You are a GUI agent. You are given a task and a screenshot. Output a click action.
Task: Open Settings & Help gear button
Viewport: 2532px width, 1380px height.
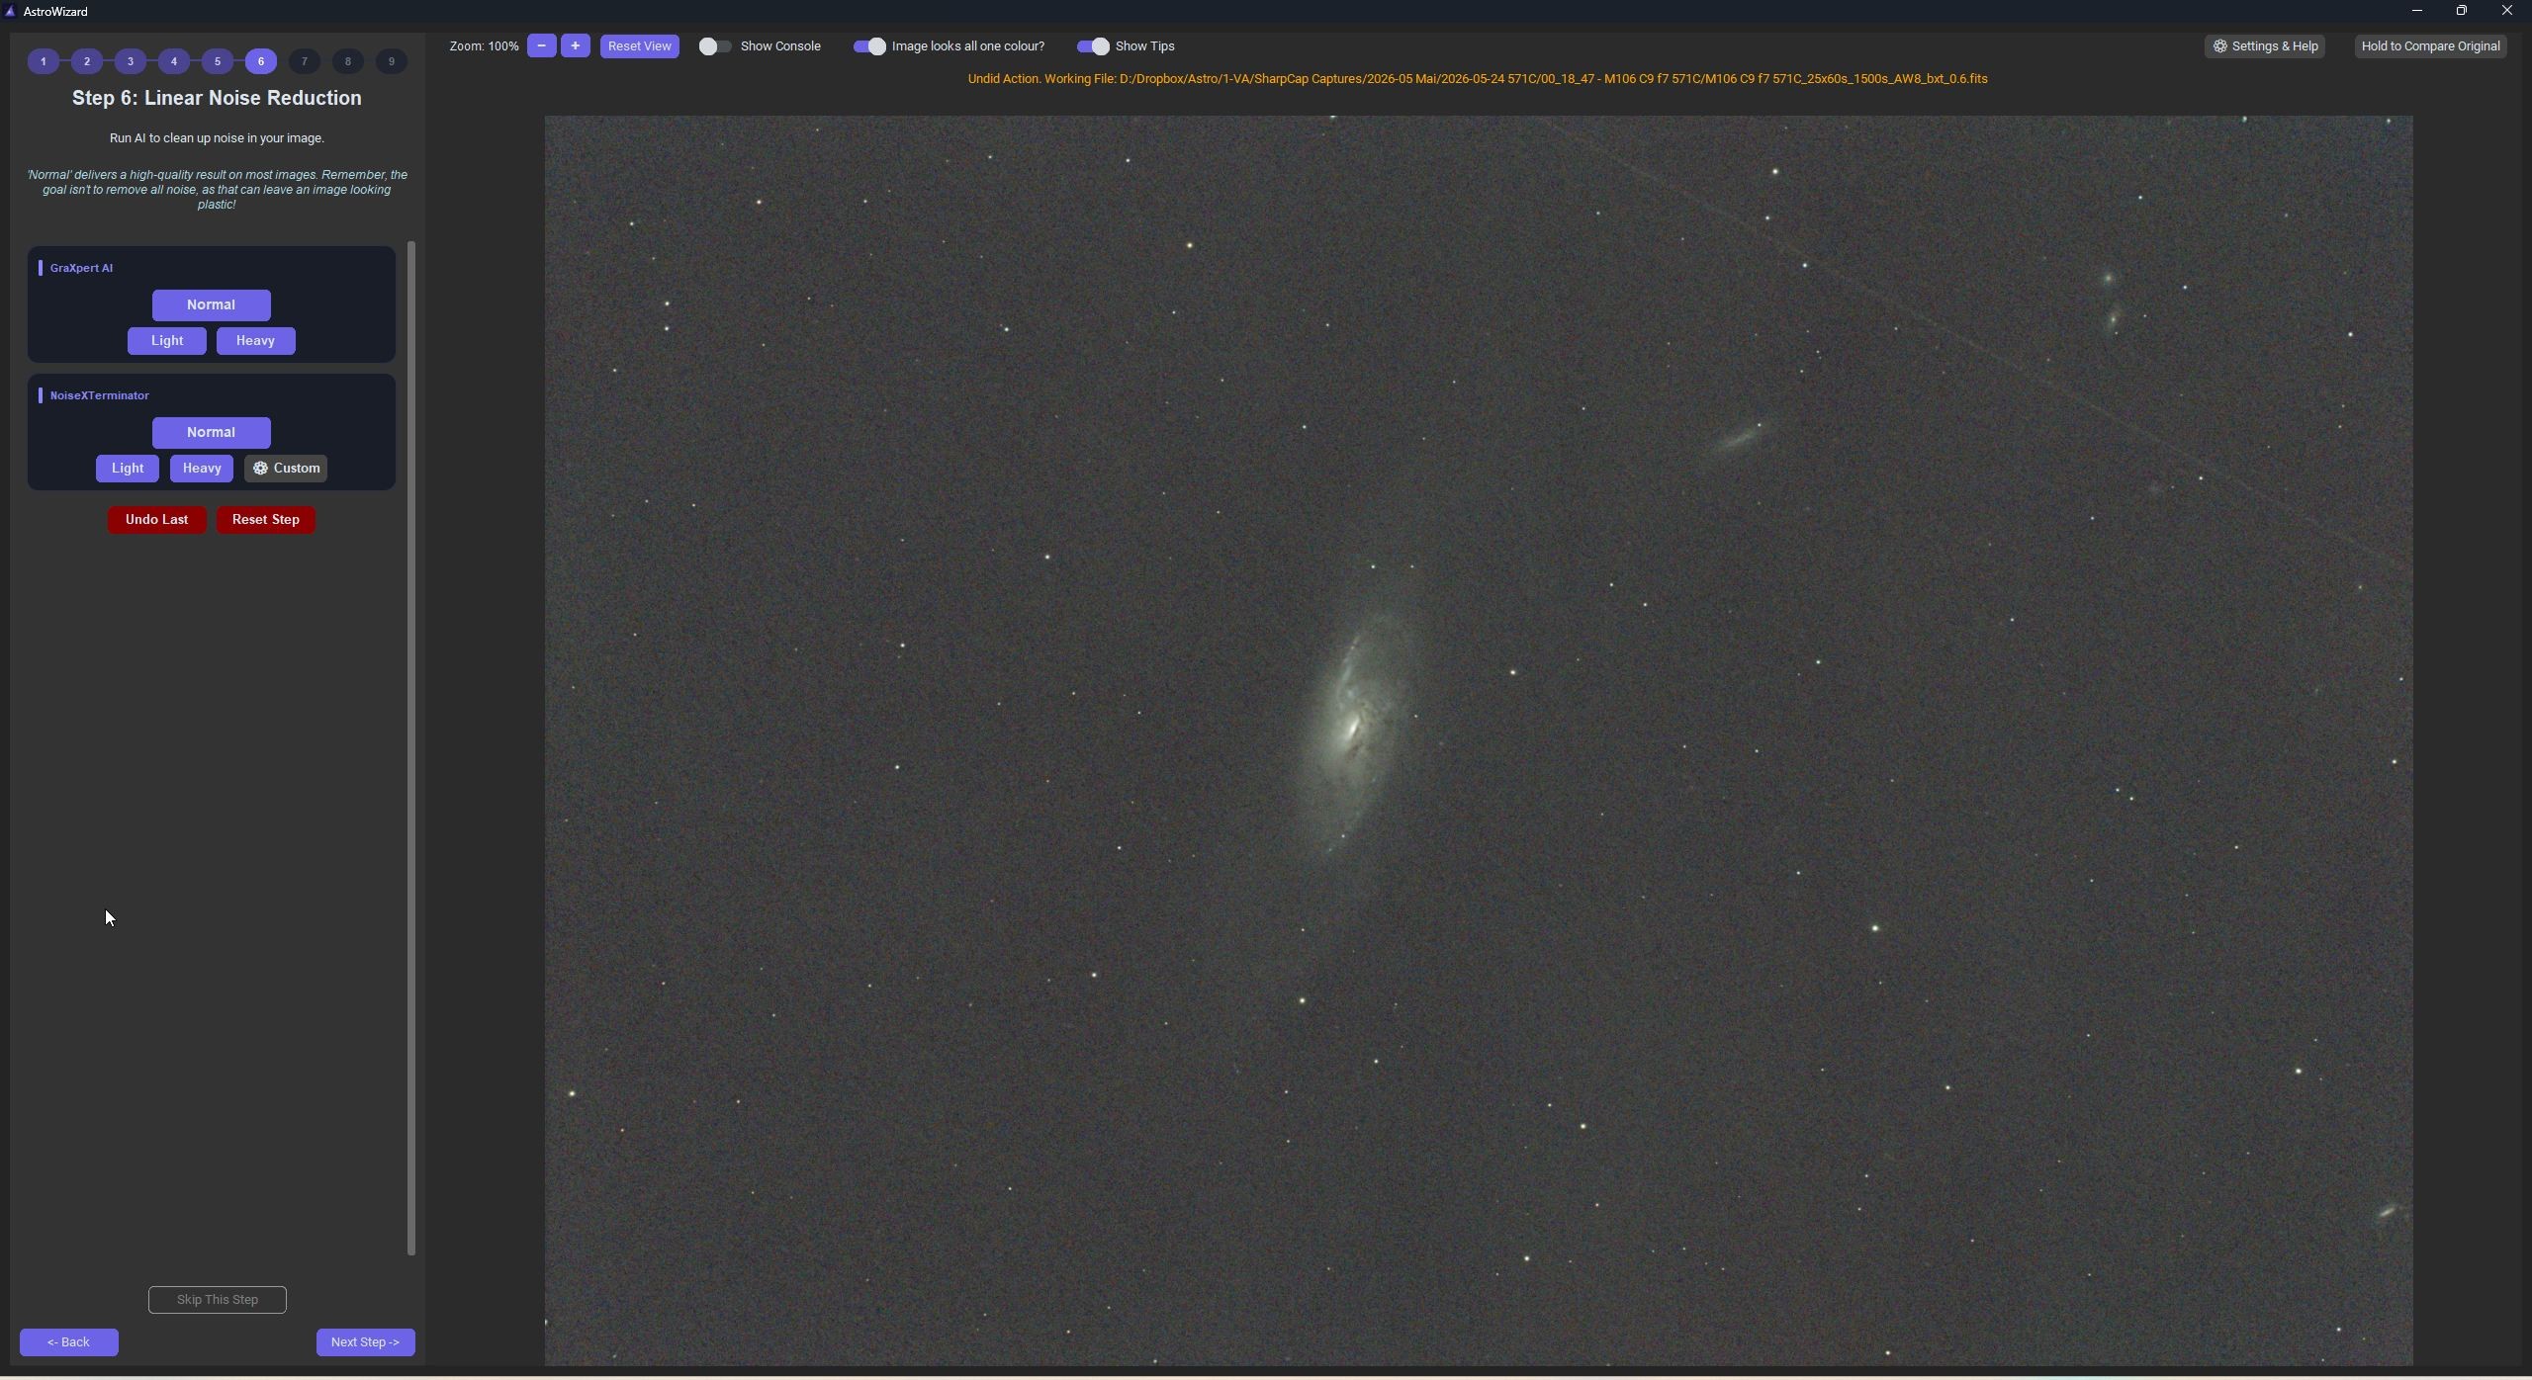2265,46
